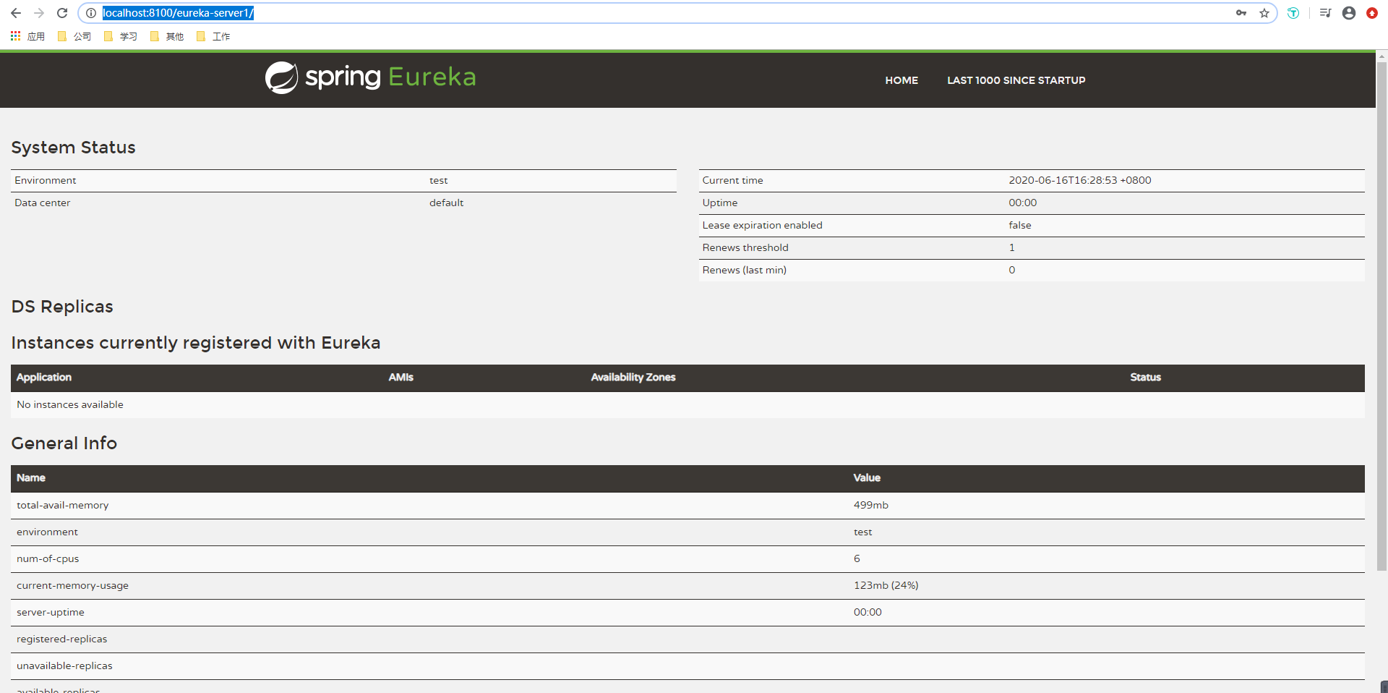Click the Status column header
This screenshot has width=1388, height=693.
point(1145,377)
